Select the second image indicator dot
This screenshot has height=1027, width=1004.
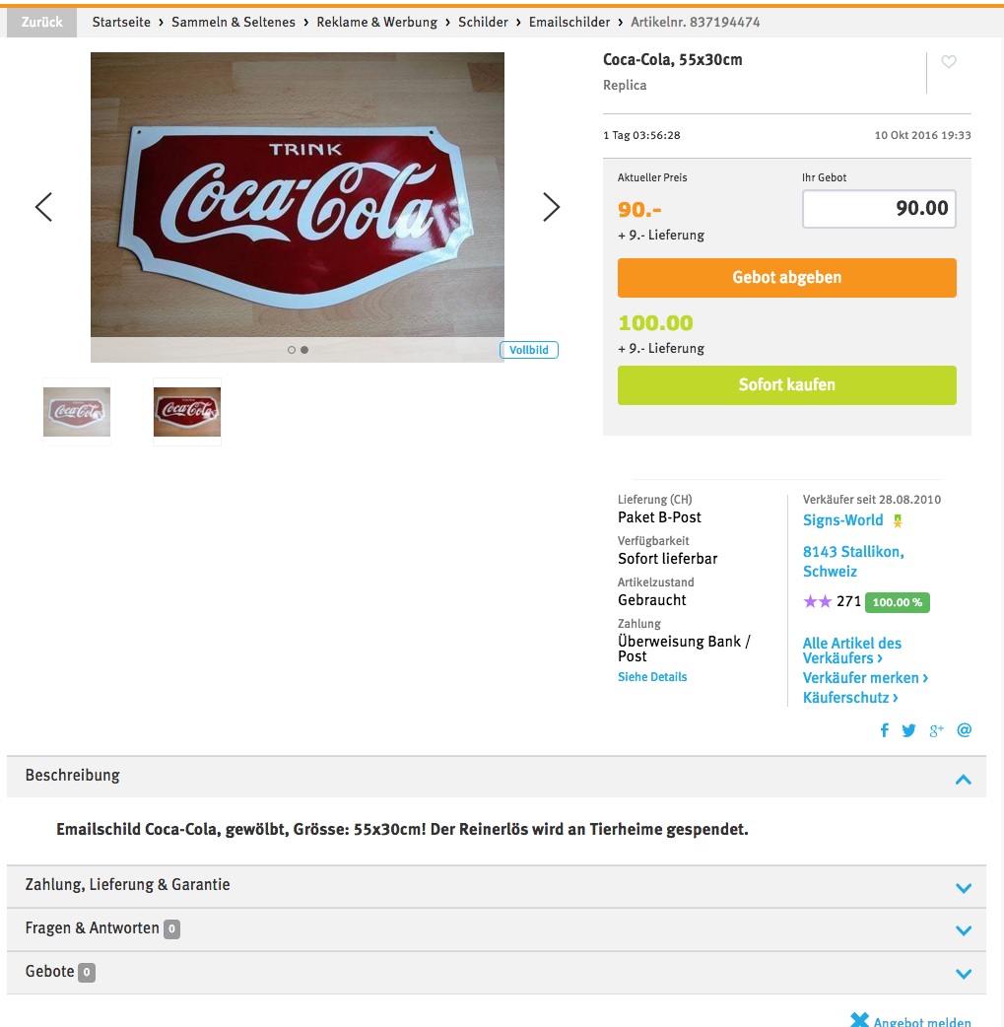coord(304,350)
